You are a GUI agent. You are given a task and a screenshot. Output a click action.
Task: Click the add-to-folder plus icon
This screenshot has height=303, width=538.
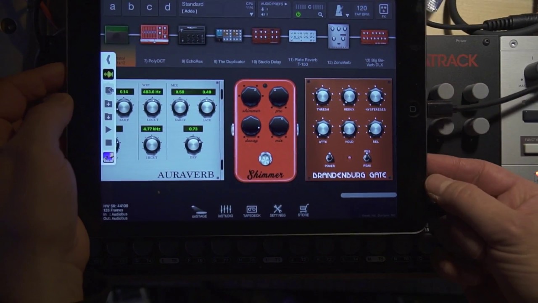point(108,104)
